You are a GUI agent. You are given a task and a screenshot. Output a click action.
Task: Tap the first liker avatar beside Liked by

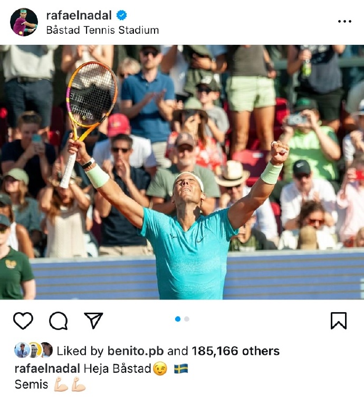point(21,350)
